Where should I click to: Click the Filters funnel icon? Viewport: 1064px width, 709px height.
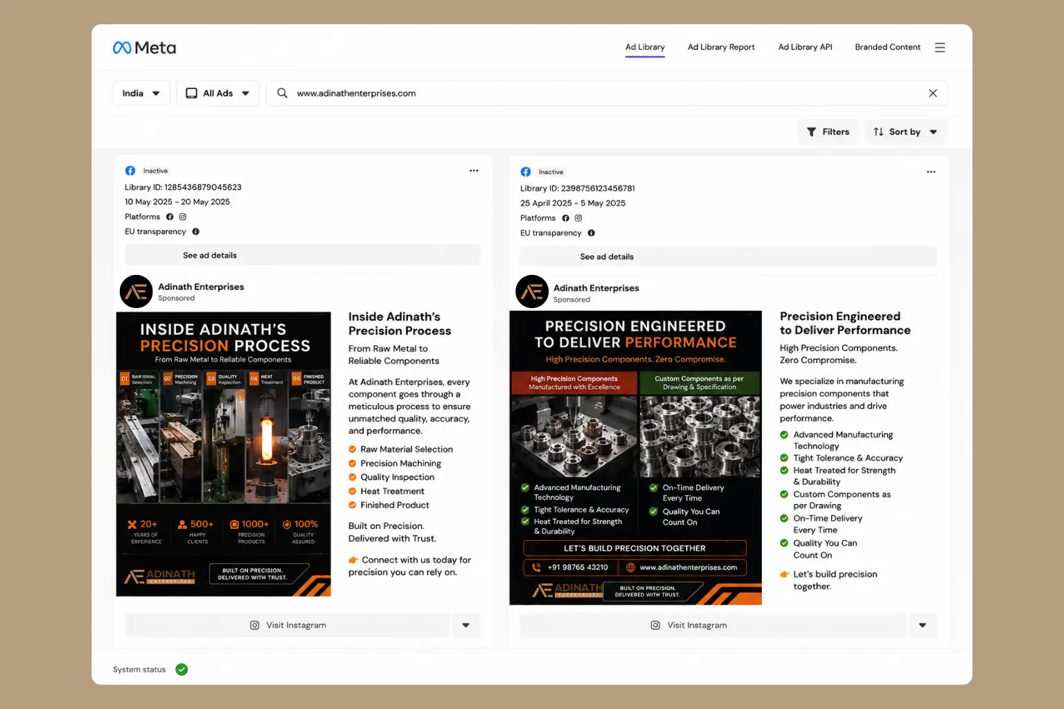(x=811, y=132)
